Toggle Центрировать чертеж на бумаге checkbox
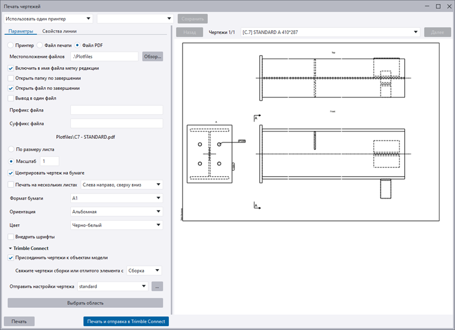Image resolution: width=455 pixels, height=330 pixels. (x=11, y=173)
